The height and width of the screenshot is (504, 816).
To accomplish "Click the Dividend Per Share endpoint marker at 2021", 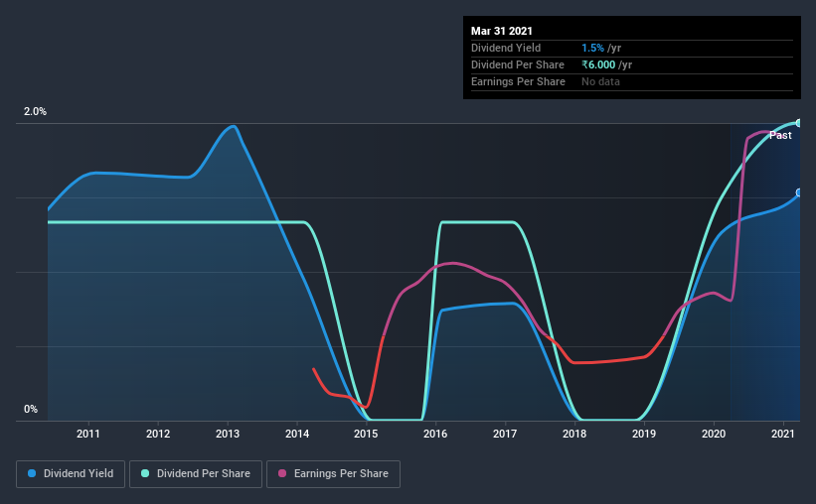I will point(798,123).
